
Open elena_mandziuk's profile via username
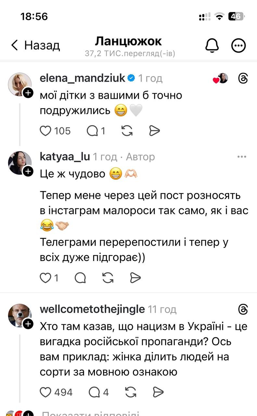[83, 78]
